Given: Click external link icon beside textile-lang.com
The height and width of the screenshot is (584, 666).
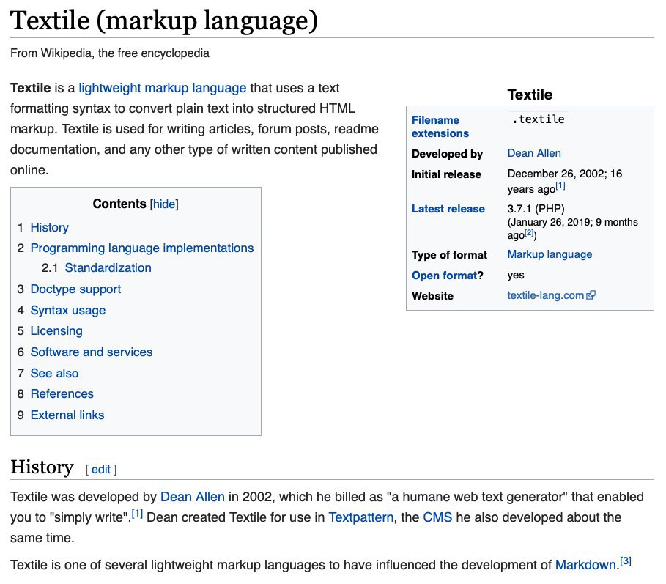Looking at the screenshot, I should [x=591, y=295].
